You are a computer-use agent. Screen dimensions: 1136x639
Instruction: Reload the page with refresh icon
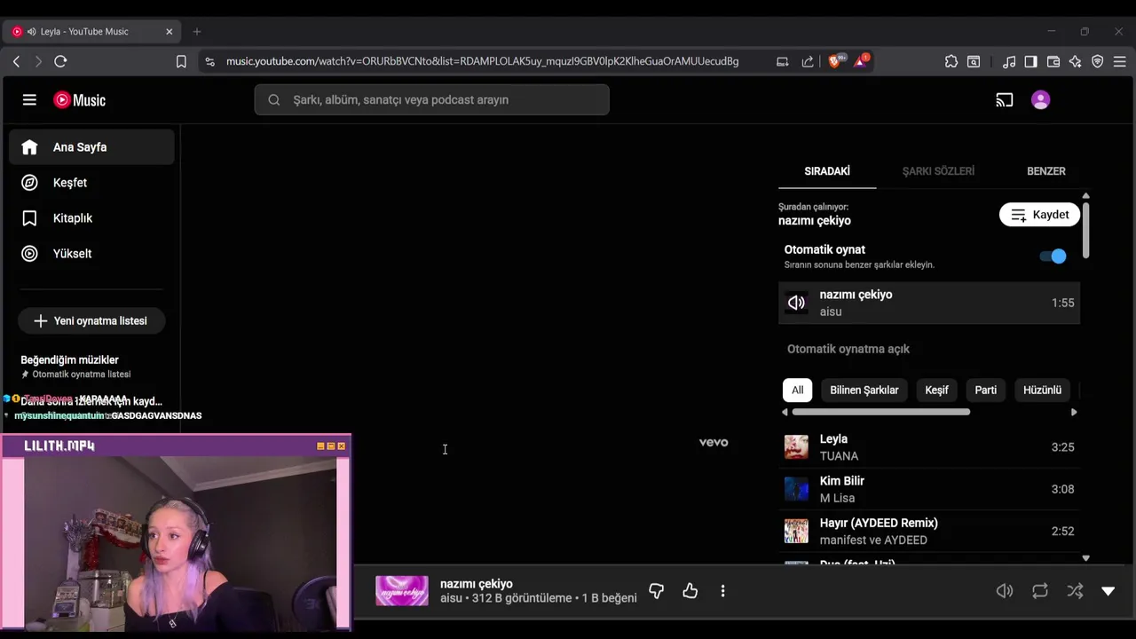coord(60,61)
